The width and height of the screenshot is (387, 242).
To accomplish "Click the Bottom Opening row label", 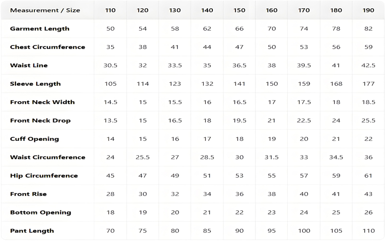I will click(41, 212).
